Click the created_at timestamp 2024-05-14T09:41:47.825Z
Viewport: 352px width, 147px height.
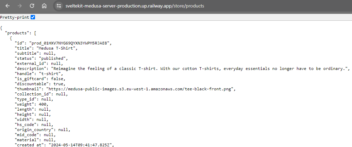80,145
